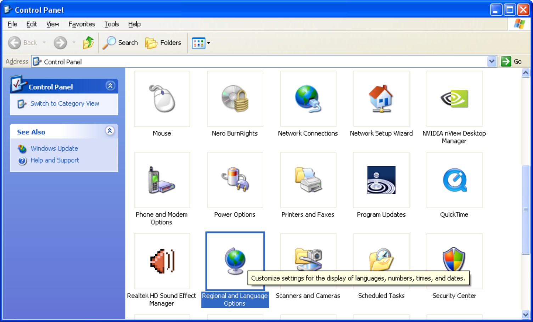Expand the Address bar dropdown

pos(492,61)
